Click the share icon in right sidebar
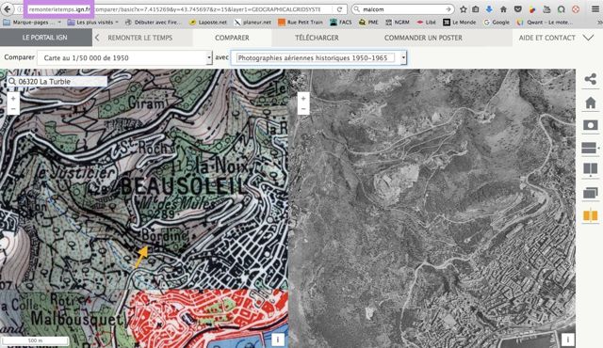The width and height of the screenshot is (603, 348). 590,79
